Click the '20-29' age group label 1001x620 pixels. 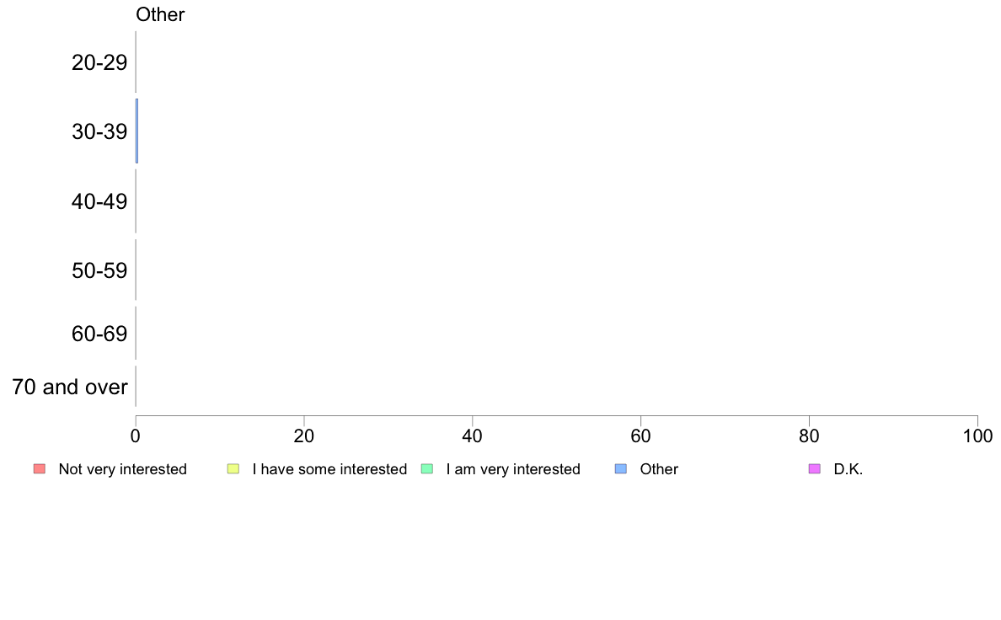(x=99, y=62)
